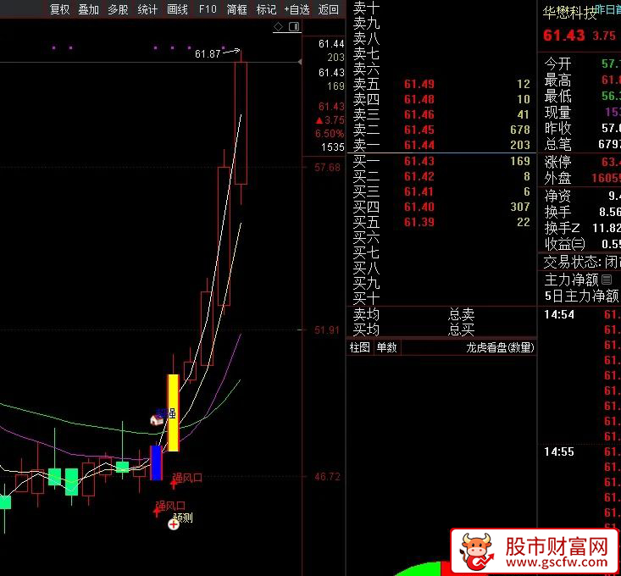Click the 5日主力净额 label
The image size is (621, 576).
coord(581,296)
